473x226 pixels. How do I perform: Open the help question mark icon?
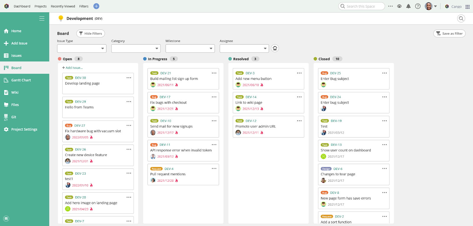click(418, 6)
